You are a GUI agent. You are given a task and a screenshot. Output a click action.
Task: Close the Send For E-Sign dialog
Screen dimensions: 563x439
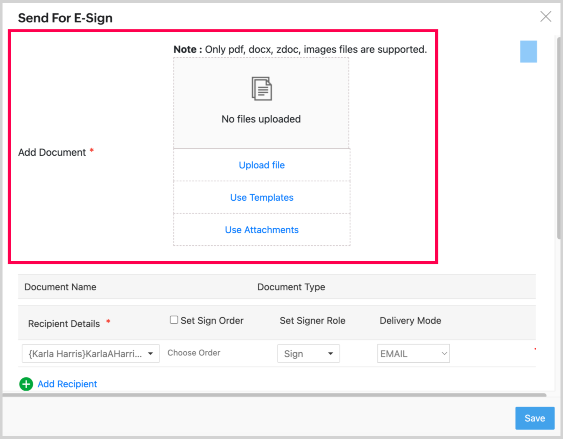pos(545,17)
